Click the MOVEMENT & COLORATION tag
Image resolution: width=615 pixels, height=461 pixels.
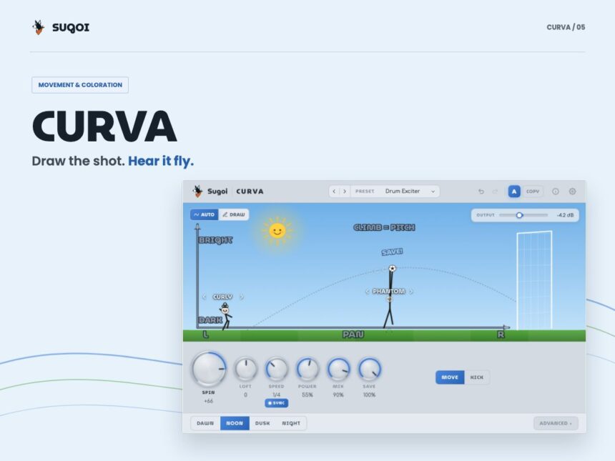(x=80, y=85)
